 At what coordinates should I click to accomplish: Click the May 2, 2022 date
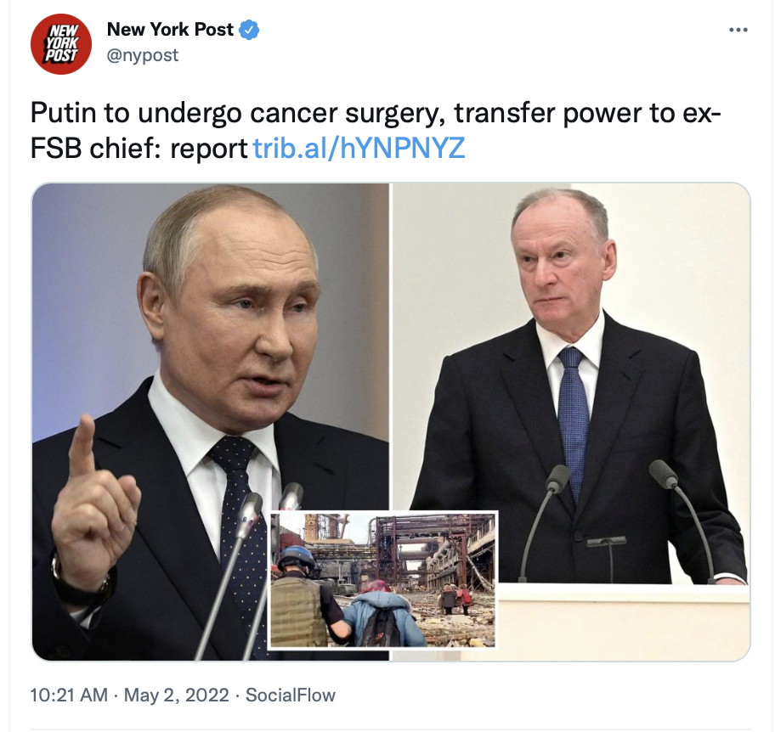click(177, 695)
